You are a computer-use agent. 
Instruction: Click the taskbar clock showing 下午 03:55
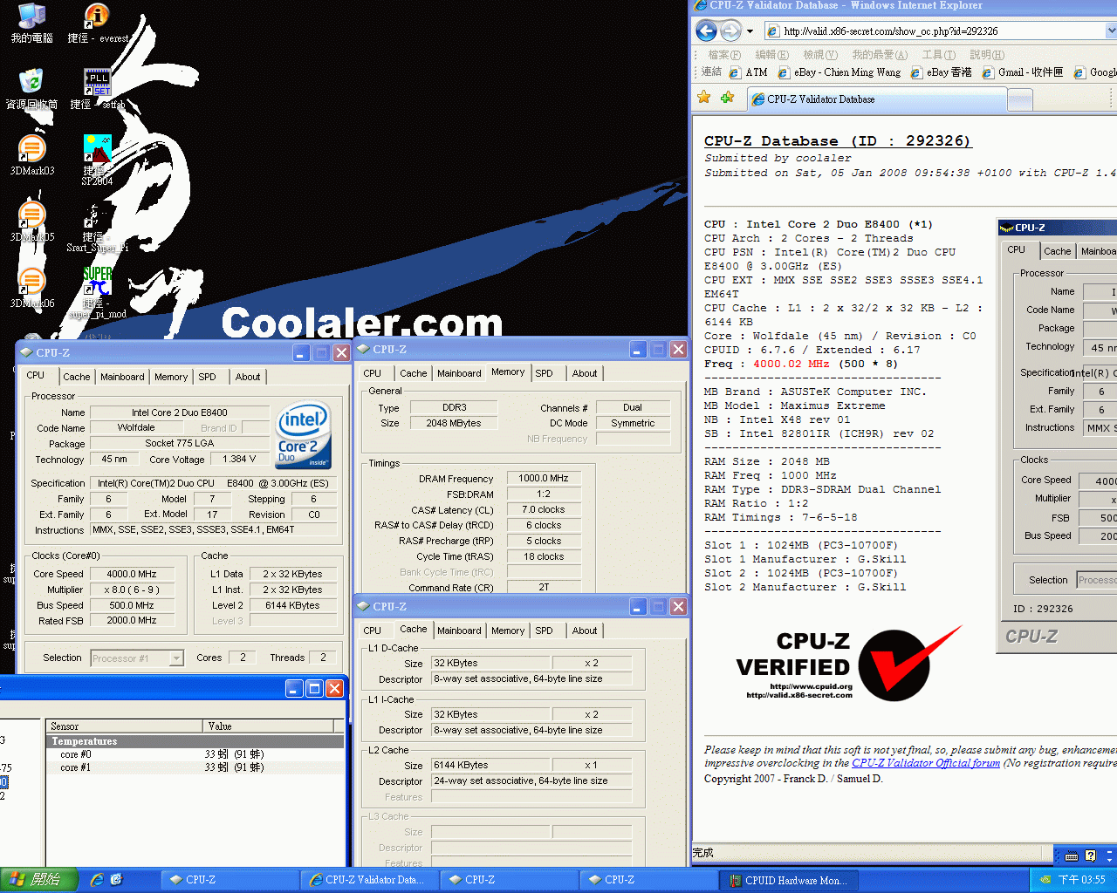tap(1082, 880)
